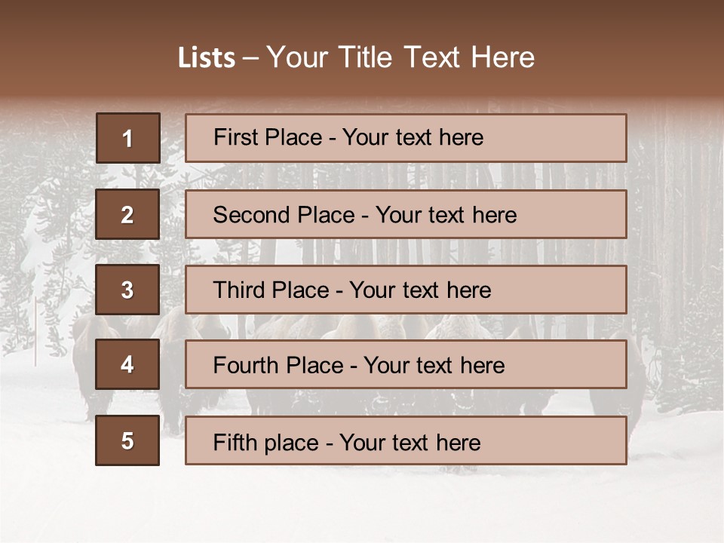Screen dimensions: 724x543
Task: Click the Fourth Place text bar
Action: (406, 364)
